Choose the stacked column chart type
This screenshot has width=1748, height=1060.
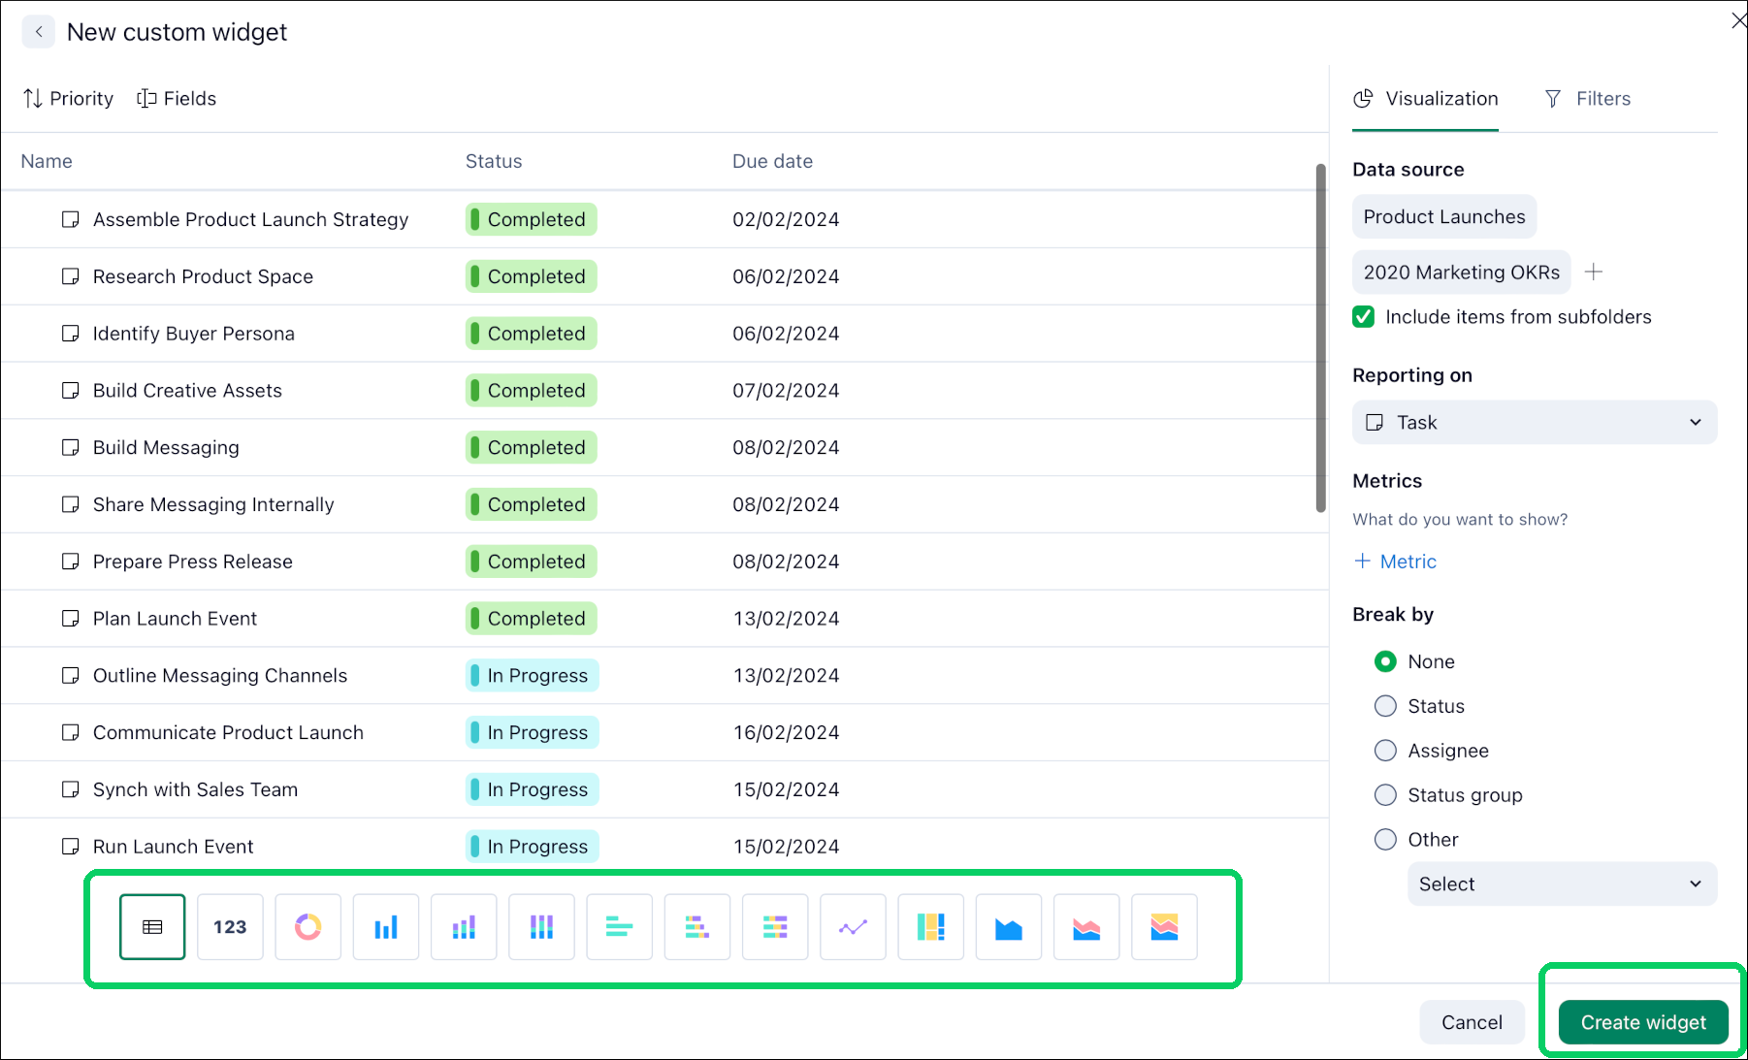point(464,926)
